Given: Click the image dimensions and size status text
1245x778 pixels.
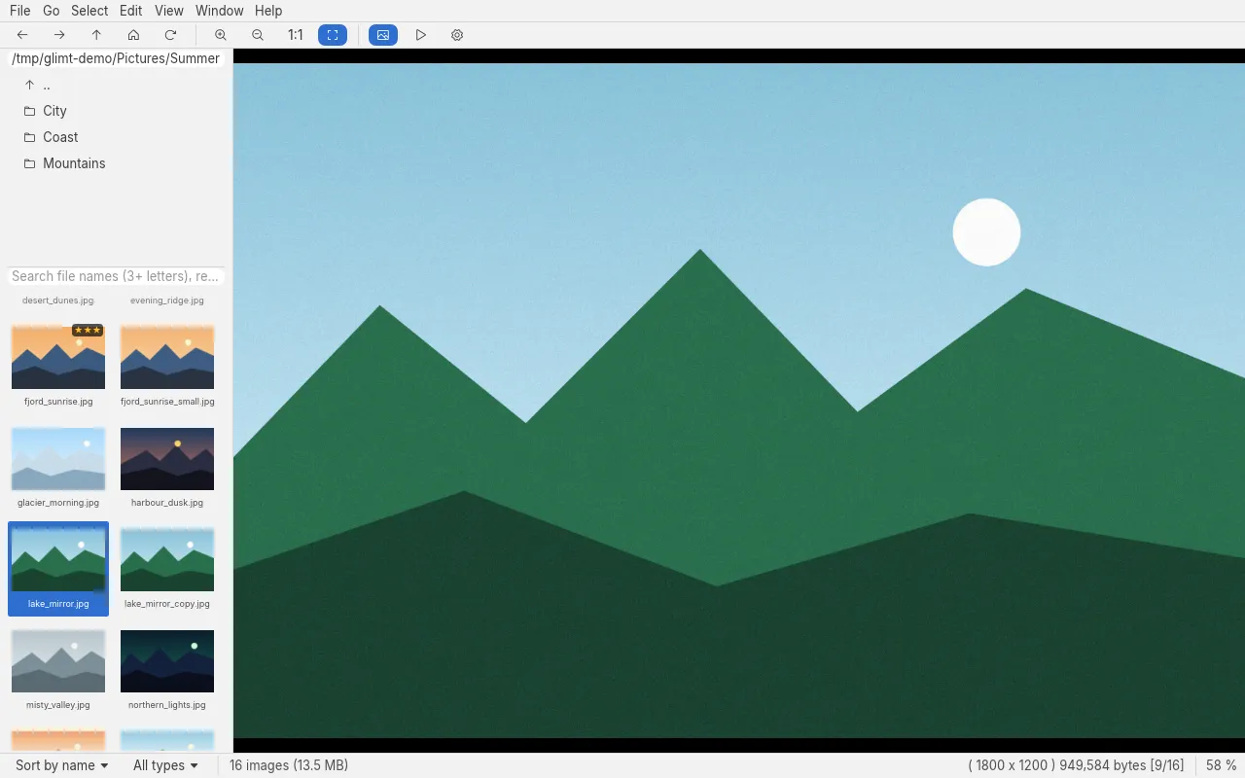Looking at the screenshot, I should tap(1076, 765).
